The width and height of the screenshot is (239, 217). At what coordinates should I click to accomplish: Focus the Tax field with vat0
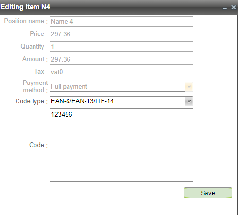pos(121,72)
